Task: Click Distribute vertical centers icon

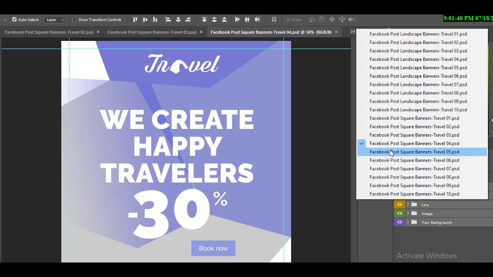Action: coord(214,20)
